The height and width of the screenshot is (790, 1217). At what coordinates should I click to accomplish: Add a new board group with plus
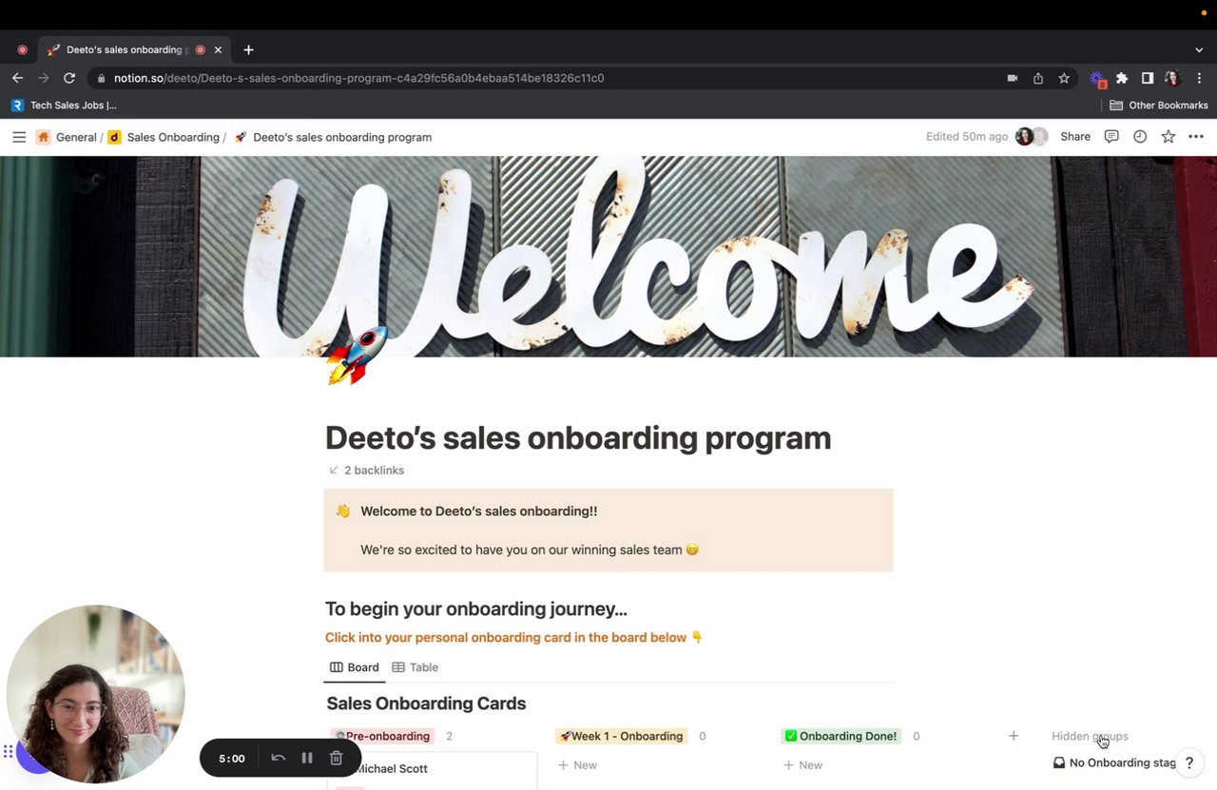click(x=1014, y=736)
